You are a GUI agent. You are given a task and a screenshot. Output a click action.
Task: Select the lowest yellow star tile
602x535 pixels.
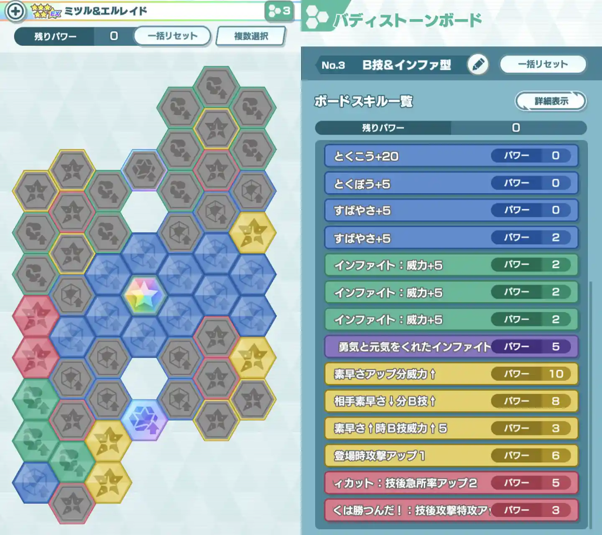point(108,483)
